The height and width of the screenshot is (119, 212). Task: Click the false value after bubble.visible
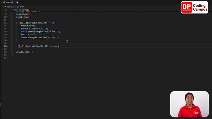click(x=44, y=29)
